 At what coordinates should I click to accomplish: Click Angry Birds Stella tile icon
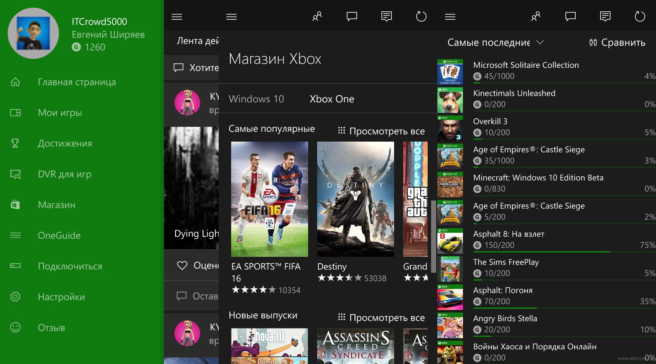[x=450, y=325]
